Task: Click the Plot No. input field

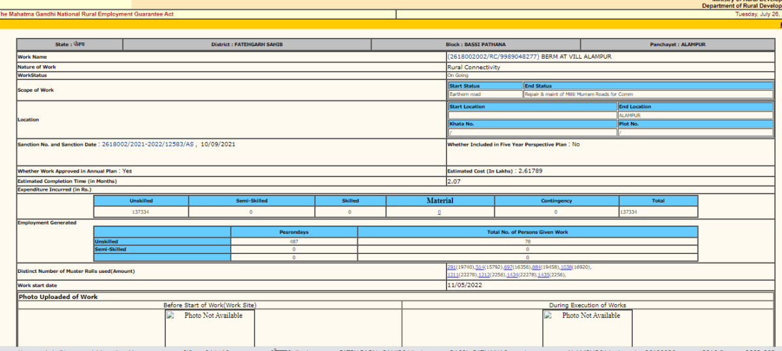Action: click(x=695, y=132)
